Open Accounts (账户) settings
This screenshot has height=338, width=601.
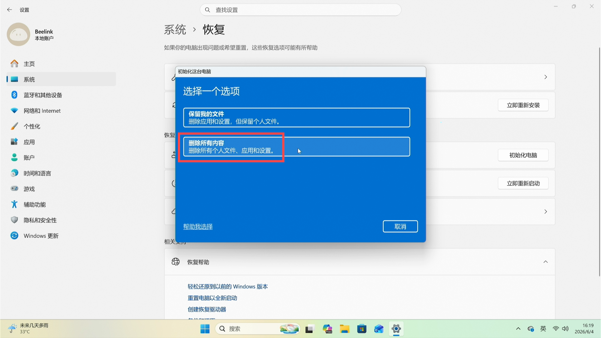(x=61, y=158)
